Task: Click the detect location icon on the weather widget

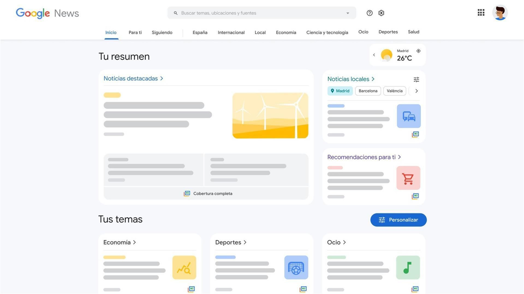Action: [x=419, y=51]
